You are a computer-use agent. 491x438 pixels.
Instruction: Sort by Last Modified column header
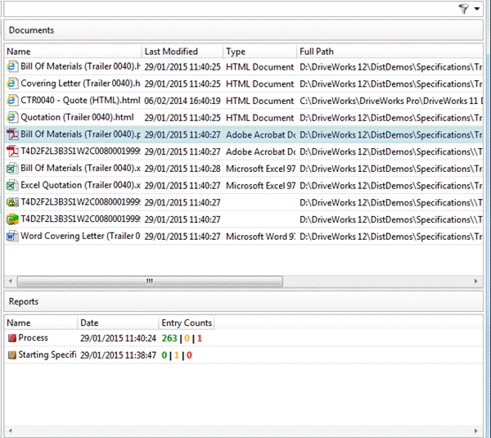pos(182,52)
